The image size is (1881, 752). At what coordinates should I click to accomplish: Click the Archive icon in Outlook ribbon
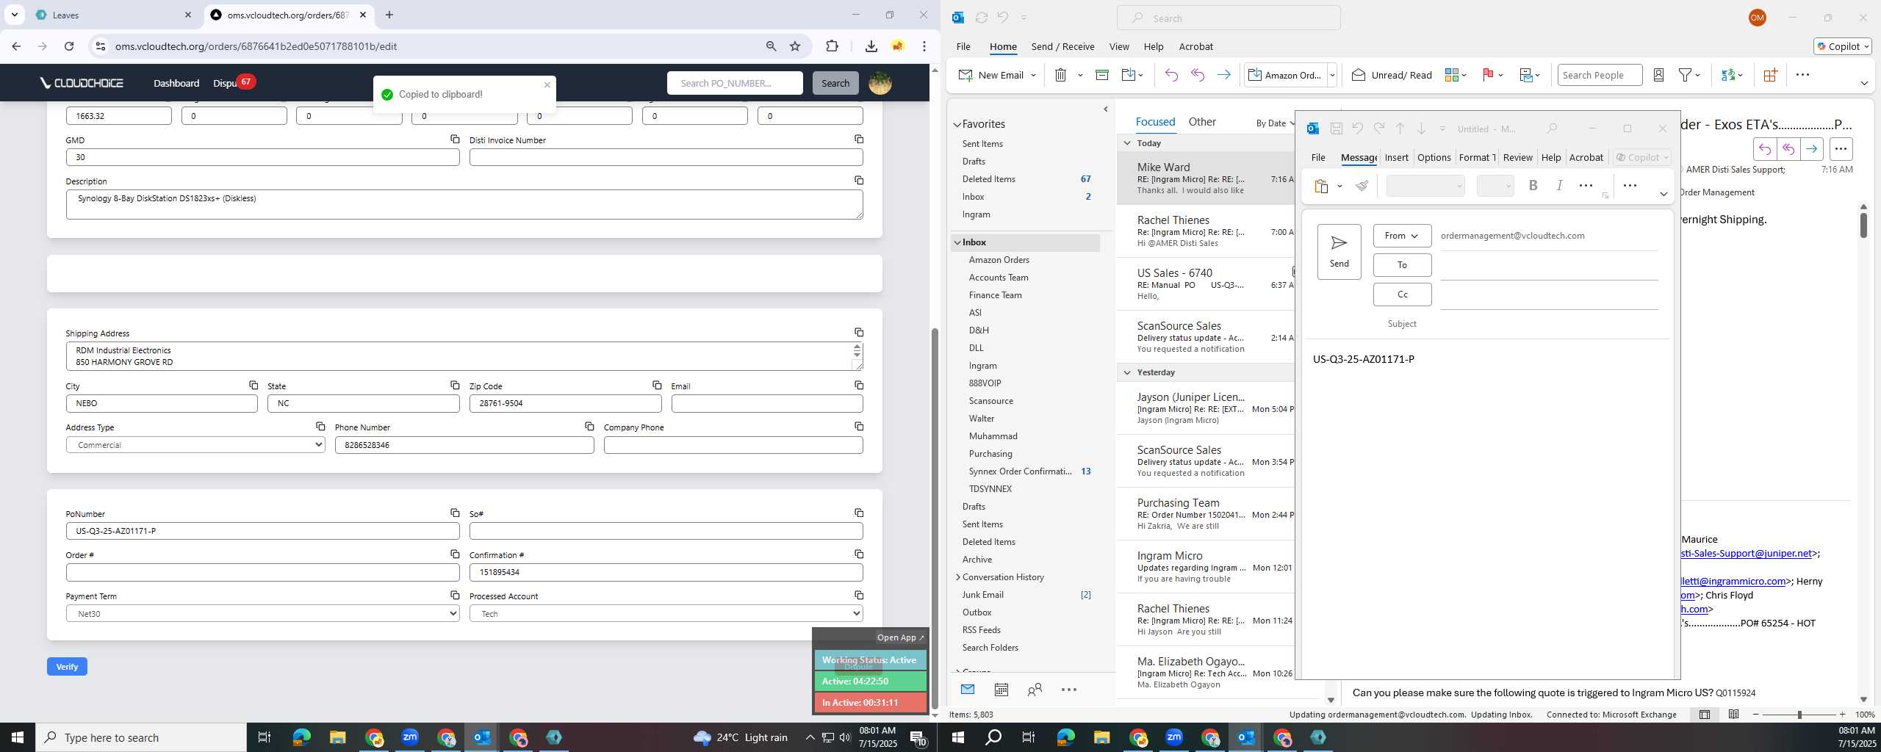pyautogui.click(x=1101, y=75)
